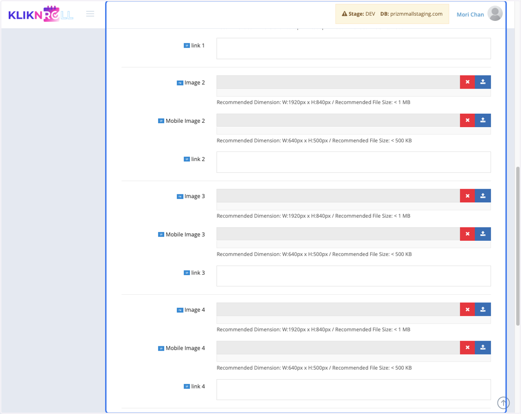This screenshot has width=521, height=414.
Task: Upload file for Image 3
Action: [483, 196]
